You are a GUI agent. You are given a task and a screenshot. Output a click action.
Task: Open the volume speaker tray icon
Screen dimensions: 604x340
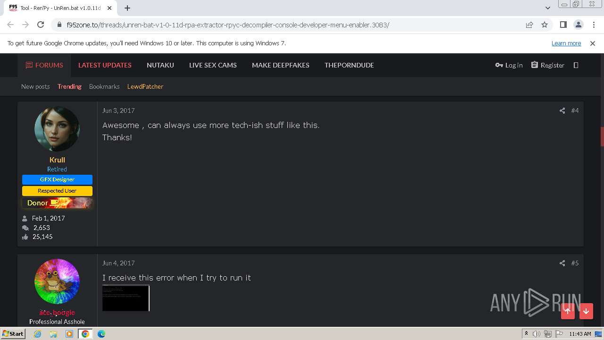(537, 334)
